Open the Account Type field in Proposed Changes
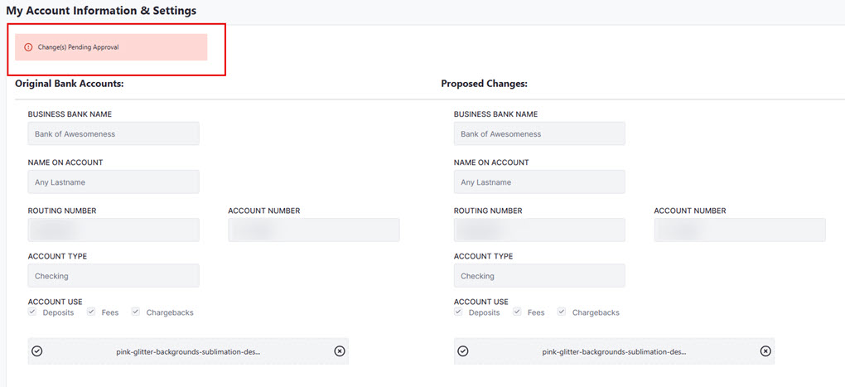The height and width of the screenshot is (387, 845). [539, 276]
